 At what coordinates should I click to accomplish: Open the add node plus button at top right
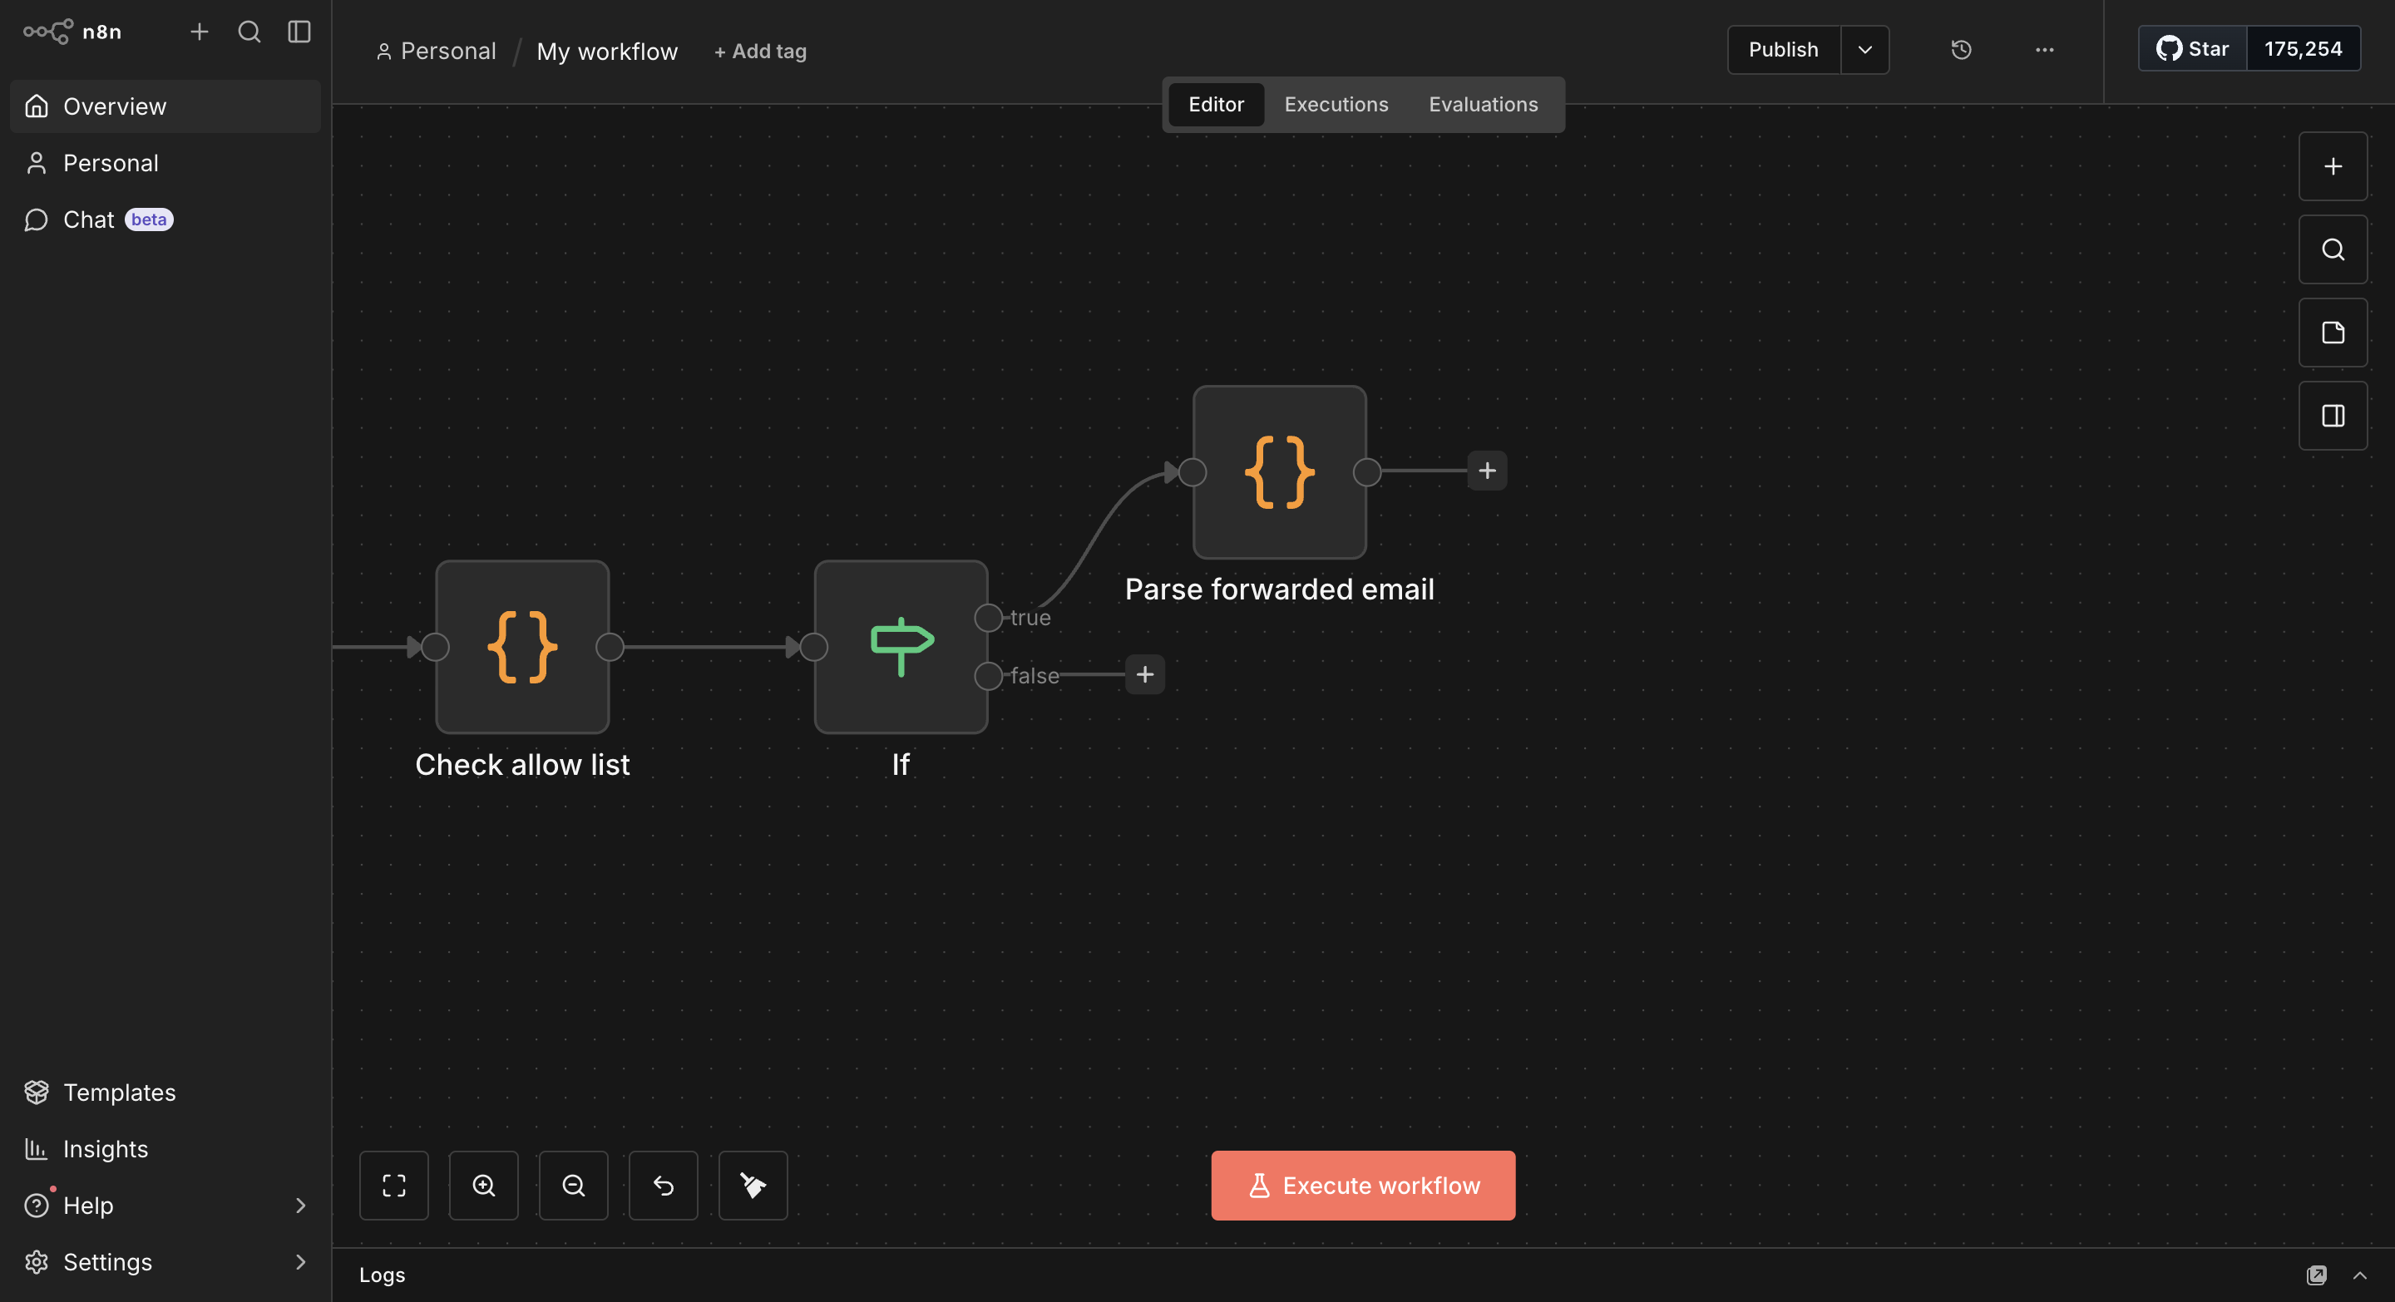click(2332, 166)
